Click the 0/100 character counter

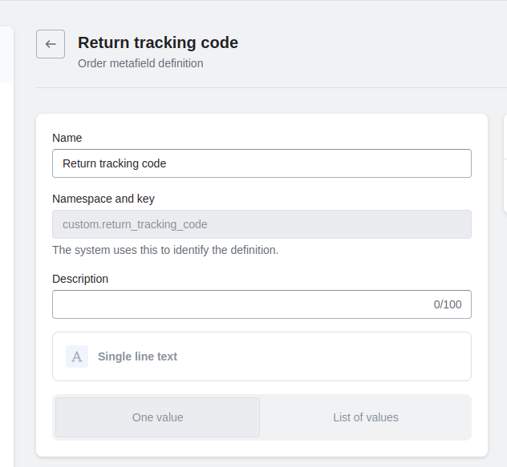coord(448,304)
